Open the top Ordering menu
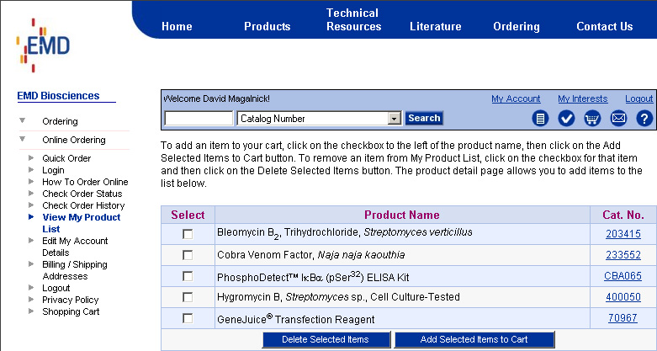This screenshot has width=657, height=351. [x=517, y=26]
